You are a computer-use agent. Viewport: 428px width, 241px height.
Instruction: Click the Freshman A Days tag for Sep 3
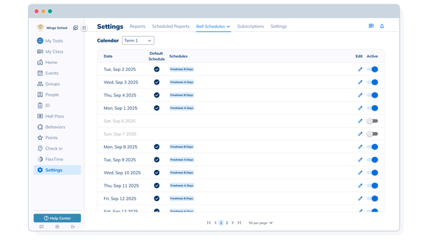coord(182,82)
